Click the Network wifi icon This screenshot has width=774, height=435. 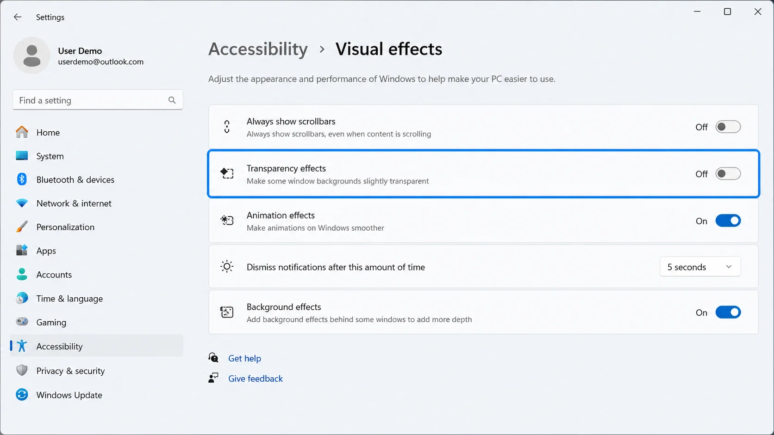tap(22, 203)
